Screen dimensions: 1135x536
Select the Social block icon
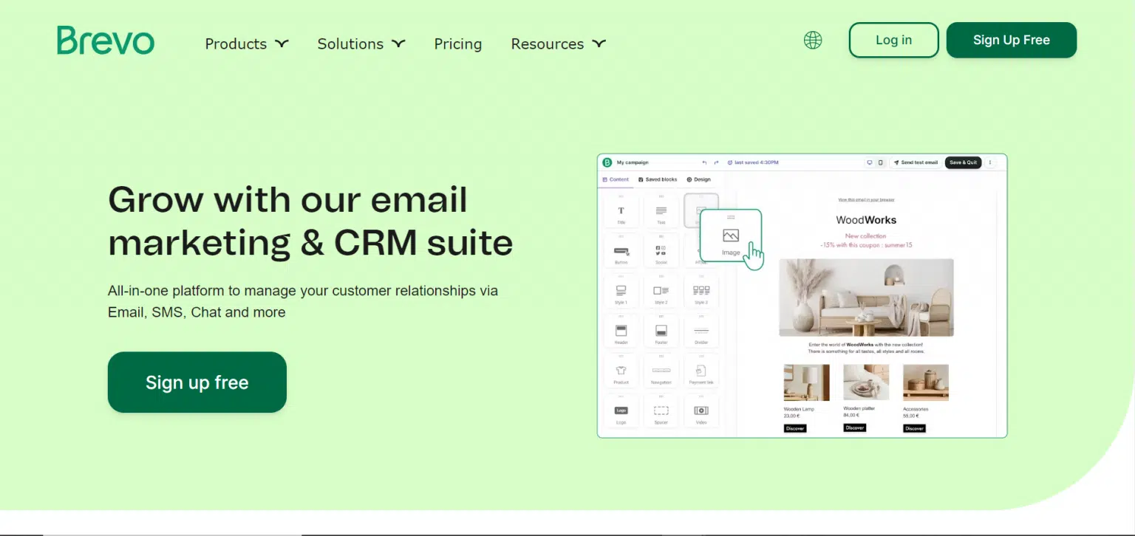[661, 252]
